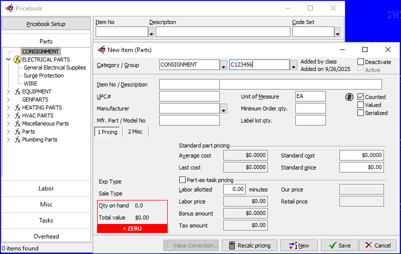Image resolution: width=401 pixels, height=254 pixels.
Task: Click the calculator Recalc pricing button
Action: pyautogui.click(x=249, y=245)
